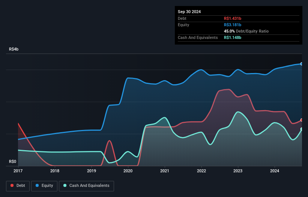308x197 pixels.
Task: Toggle Cash And Equivalents legend button
Action: (86, 186)
